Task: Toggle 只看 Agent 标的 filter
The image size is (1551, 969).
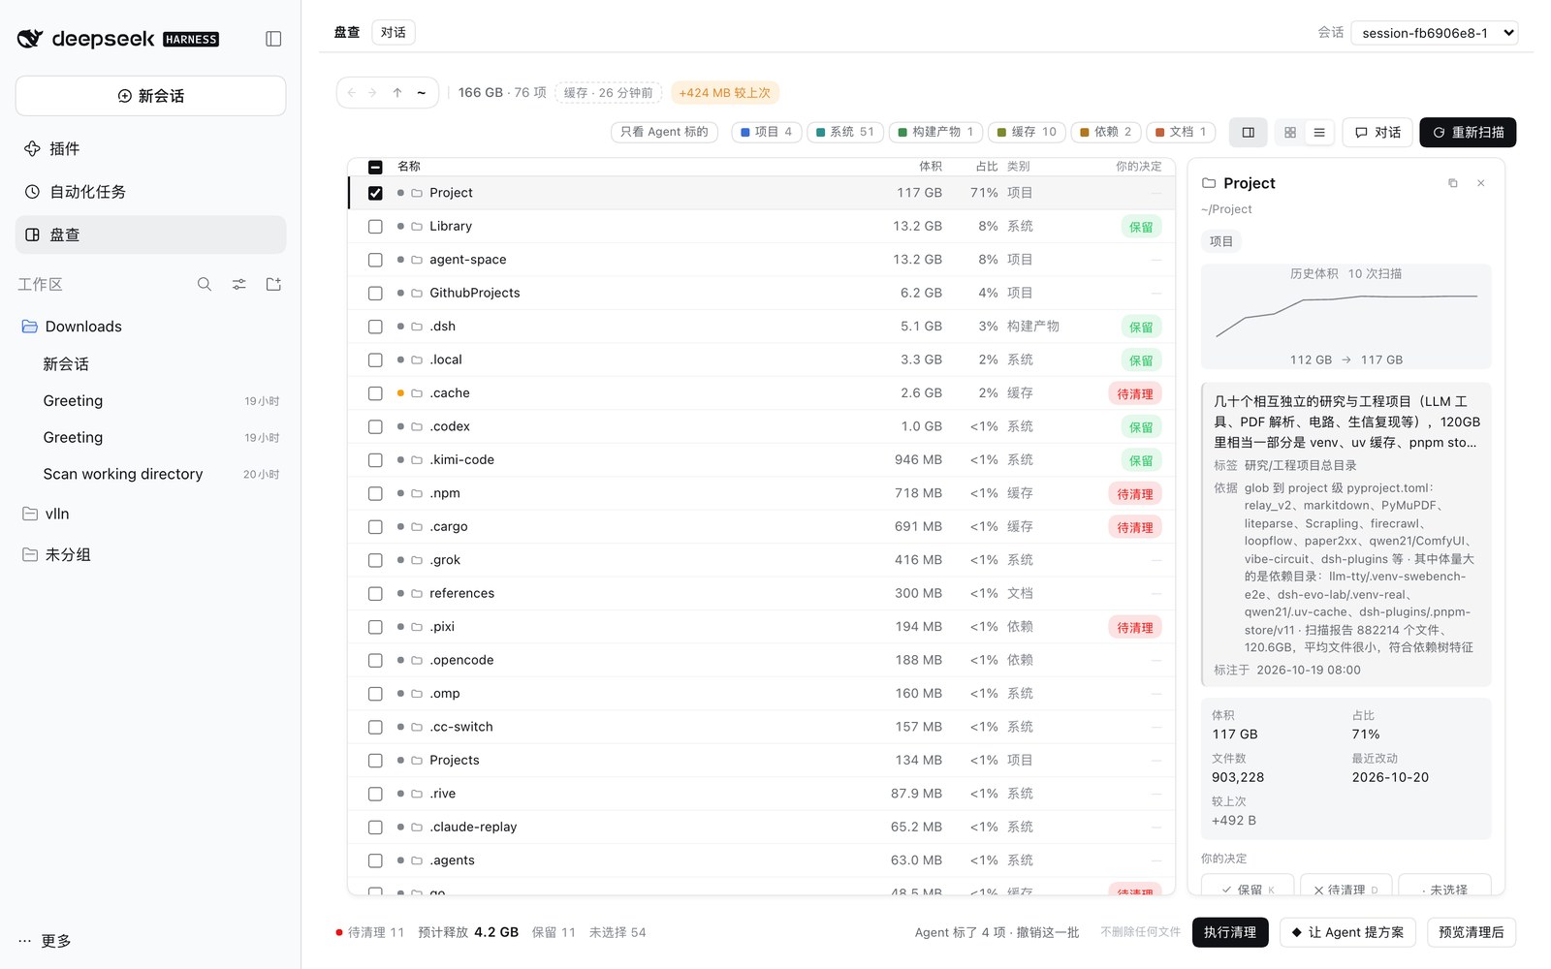Action: tap(664, 132)
